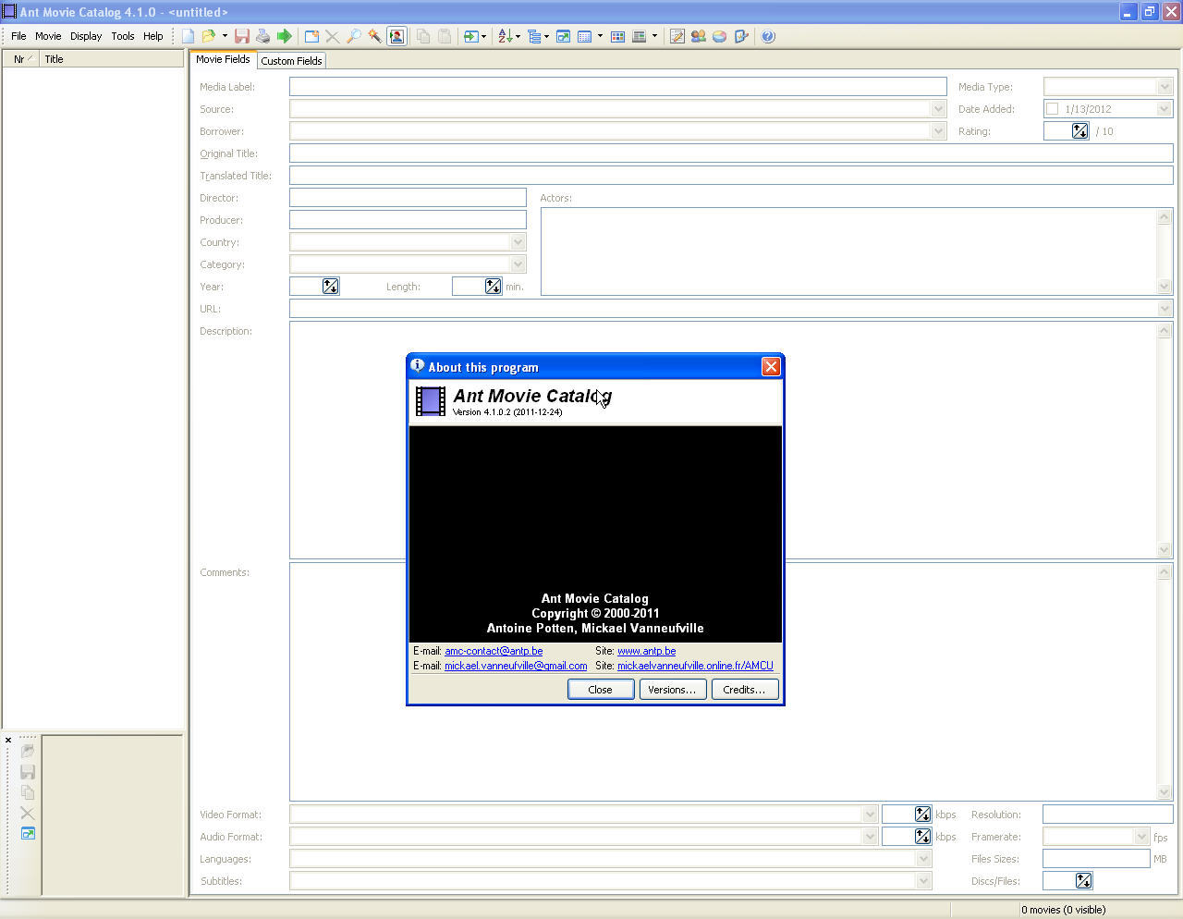Click the Rating spinner control
Viewport: 1183px width, 919px height.
(x=1079, y=131)
